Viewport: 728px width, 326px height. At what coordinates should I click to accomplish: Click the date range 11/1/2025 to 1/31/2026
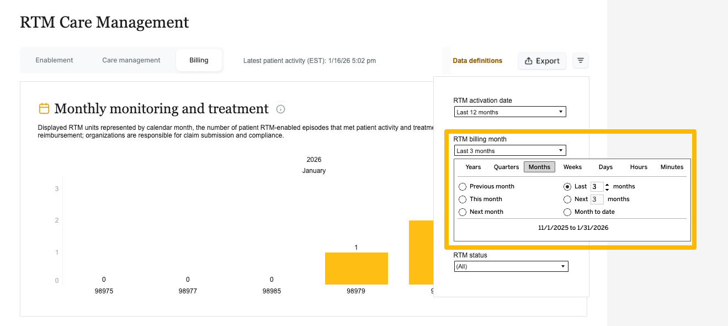[x=573, y=228]
